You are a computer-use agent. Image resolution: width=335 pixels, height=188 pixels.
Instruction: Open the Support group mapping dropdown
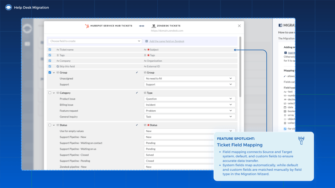pyautogui.click(x=190, y=85)
